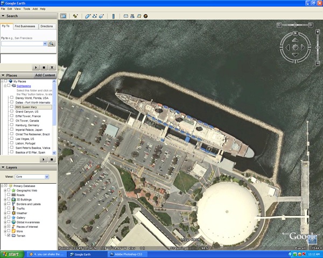The height and width of the screenshot is (258, 323).
Task: Expand the Borders and Labels layer
Action: (4, 204)
